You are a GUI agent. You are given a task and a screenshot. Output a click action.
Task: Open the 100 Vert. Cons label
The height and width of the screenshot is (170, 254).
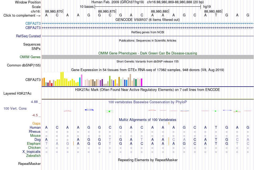coord(15,108)
